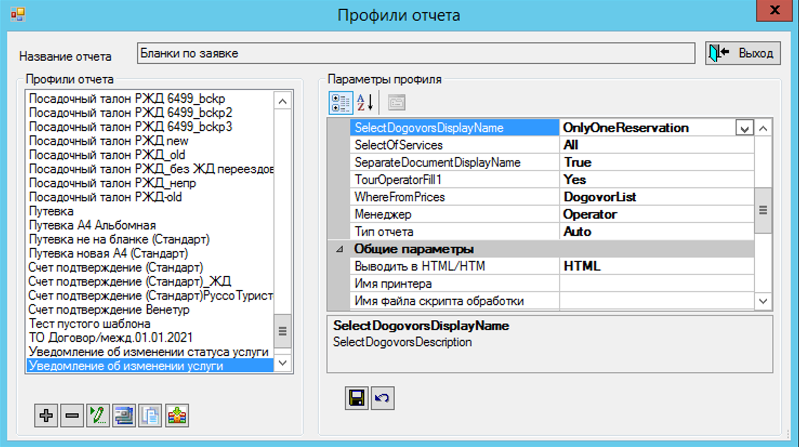Click the plus icon to add a profile
This screenshot has width=799, height=447.
(x=46, y=416)
